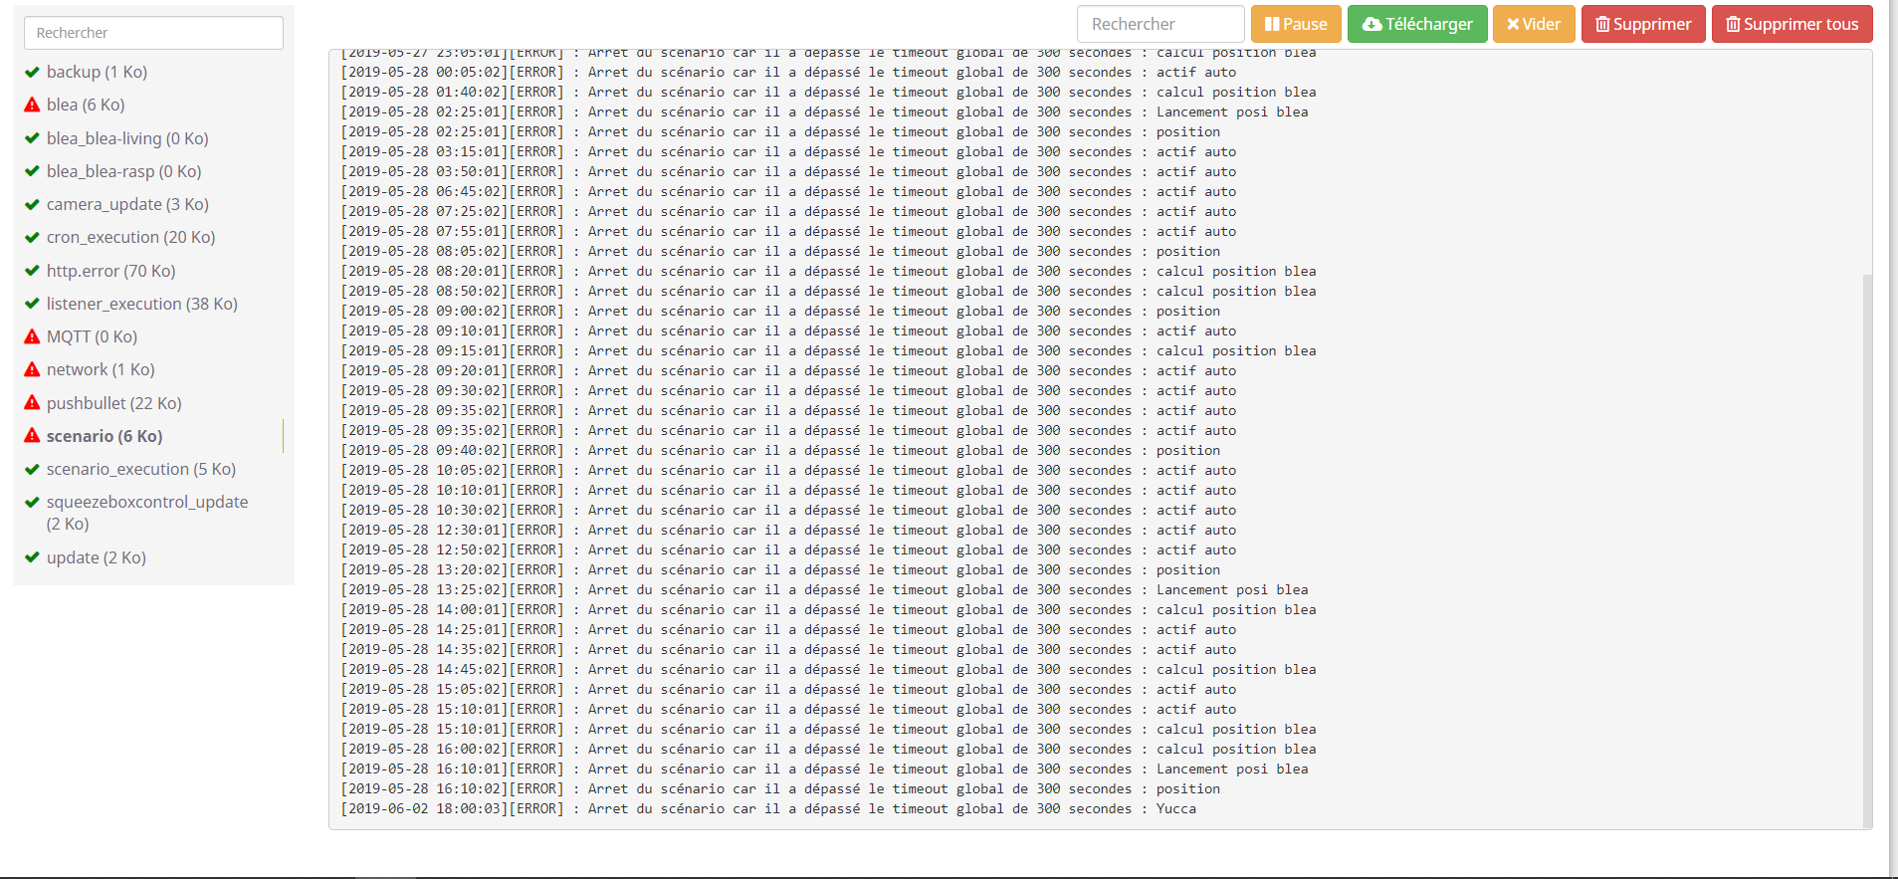Open the squeezeboxcontrol_update (2 Ko) log
1898x879 pixels.
[147, 513]
